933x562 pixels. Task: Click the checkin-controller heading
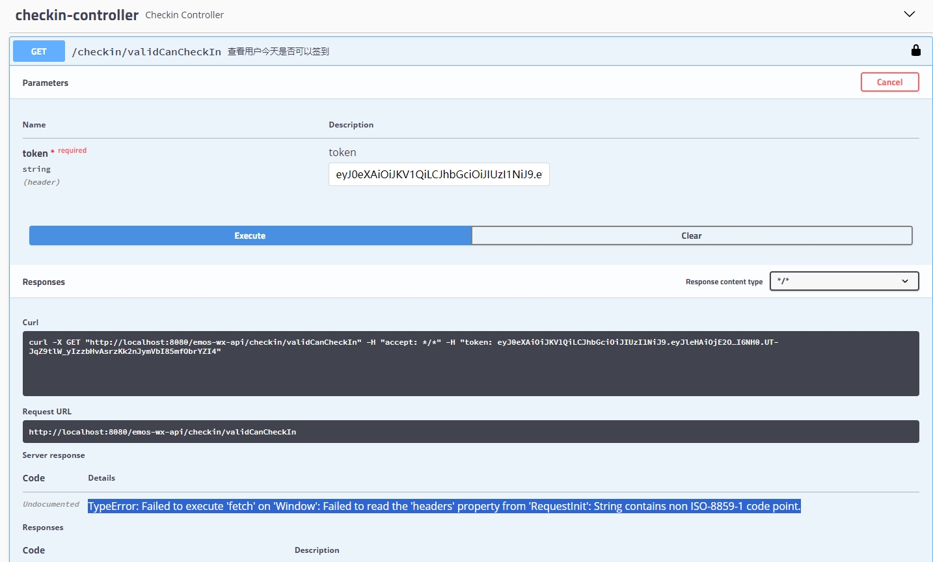tap(77, 15)
